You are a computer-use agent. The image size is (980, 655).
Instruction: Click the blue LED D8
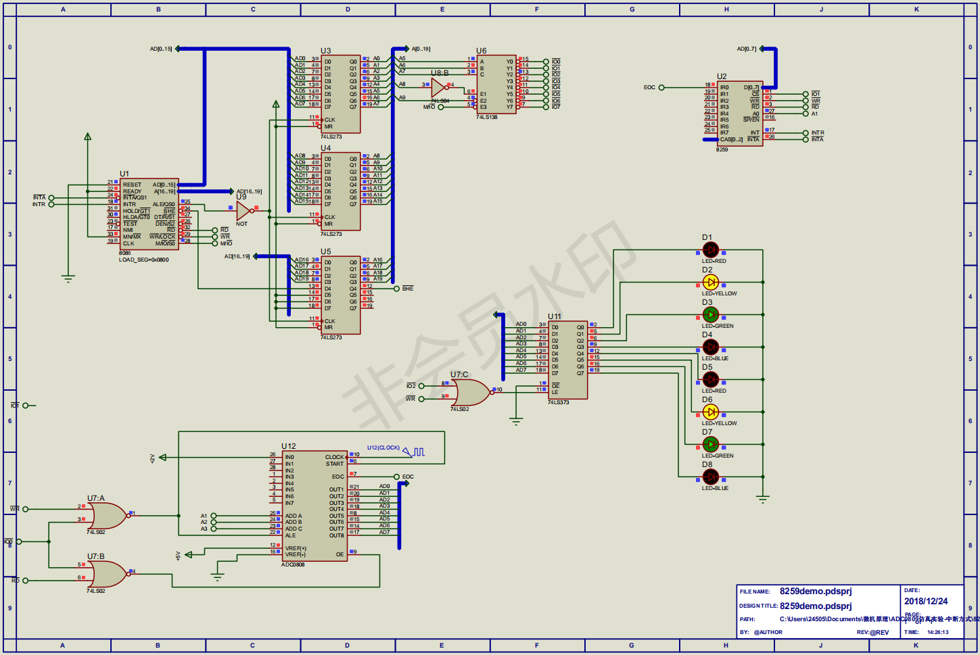point(711,477)
